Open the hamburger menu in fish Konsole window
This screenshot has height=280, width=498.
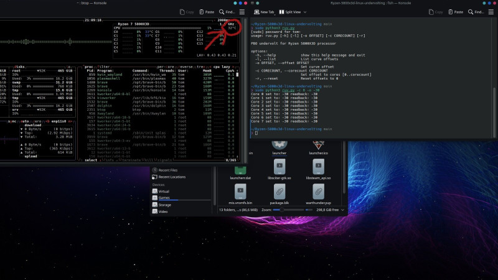[491, 12]
